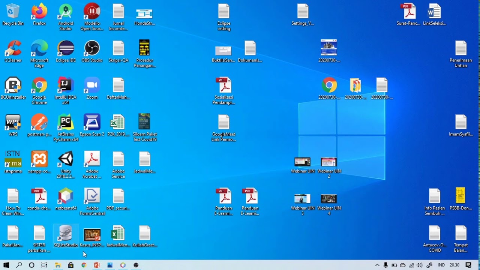Launch Unity 2018 from the desktop
The width and height of the screenshot is (480, 270).
point(66,165)
